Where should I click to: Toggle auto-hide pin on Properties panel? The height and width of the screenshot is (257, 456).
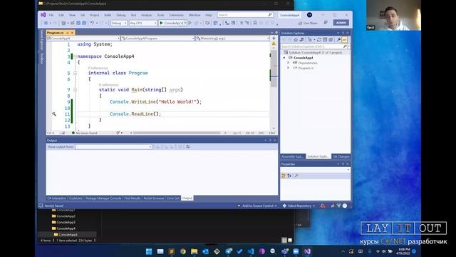(343, 164)
